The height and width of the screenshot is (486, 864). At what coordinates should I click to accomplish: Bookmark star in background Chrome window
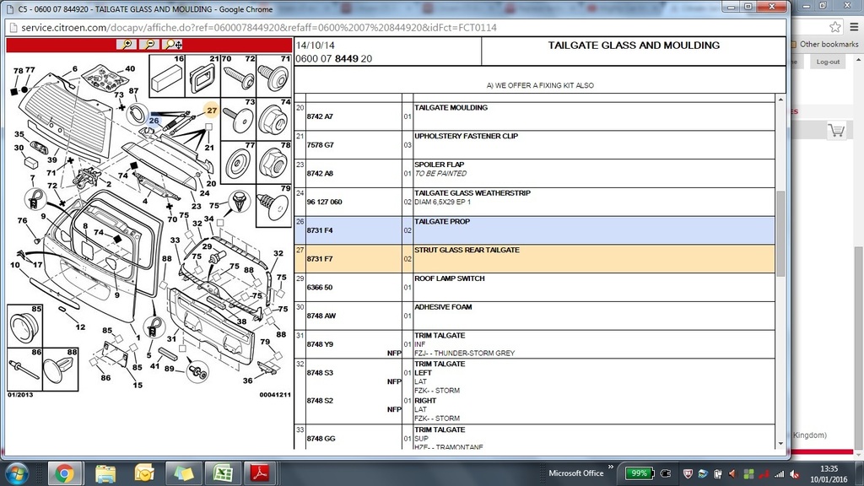(x=834, y=26)
